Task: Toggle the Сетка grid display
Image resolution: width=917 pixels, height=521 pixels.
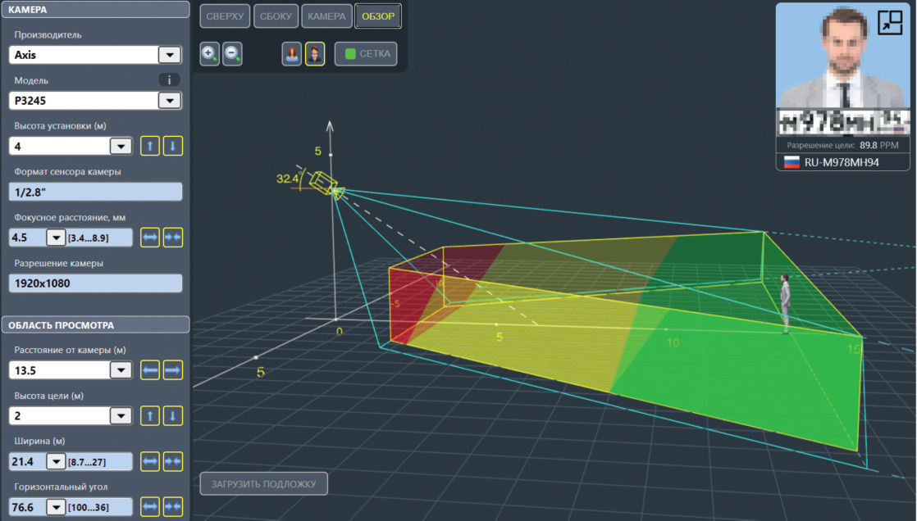Action: click(x=366, y=55)
